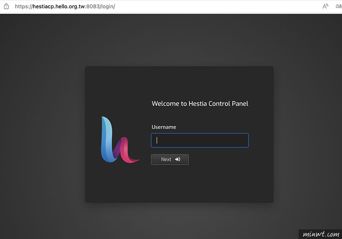Viewport: 342px width, 239px height.
Task: Click the Hestia logo
Action: click(x=120, y=140)
